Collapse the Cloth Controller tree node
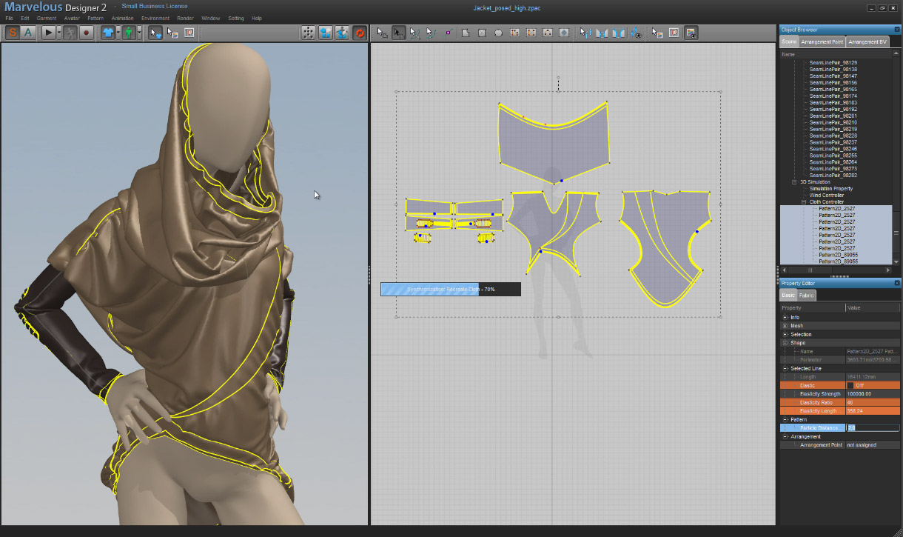Viewport: 903px width, 537px height. [804, 202]
